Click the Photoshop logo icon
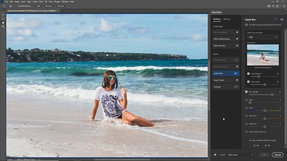This screenshot has height=161, width=287. [x=2, y=1]
